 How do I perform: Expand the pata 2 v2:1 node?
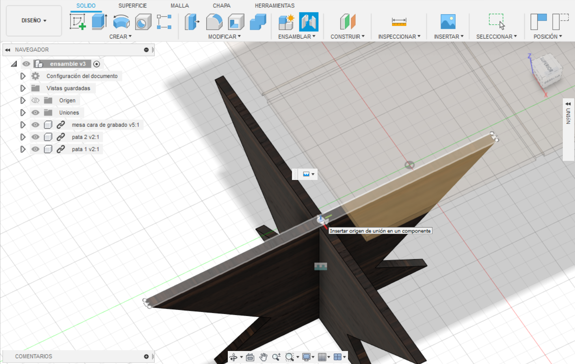click(x=23, y=137)
